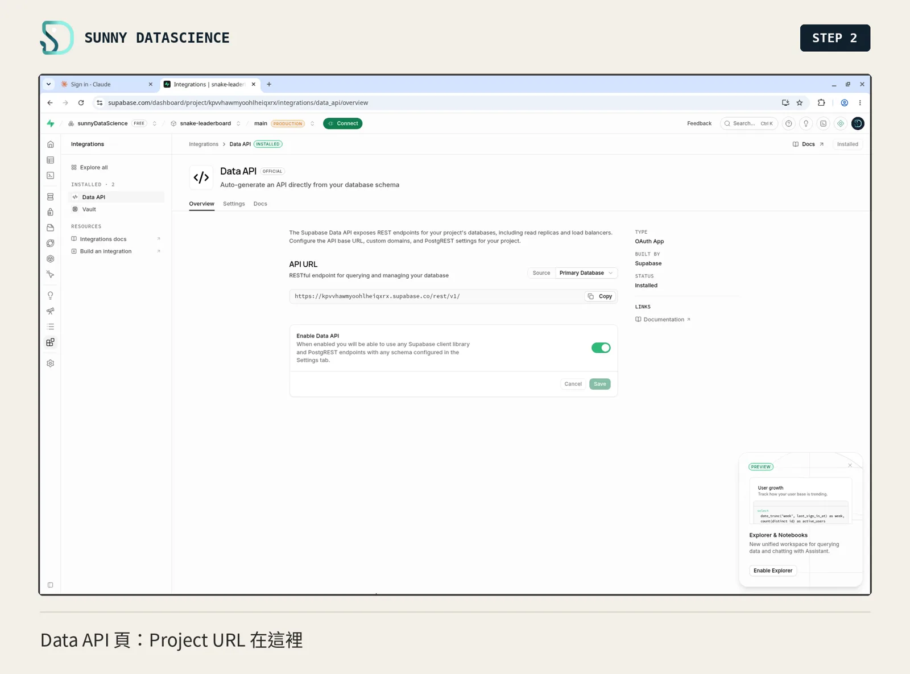Switch to Sign in - Claude browser tab
Image resolution: width=910 pixels, height=674 pixels.
point(107,84)
